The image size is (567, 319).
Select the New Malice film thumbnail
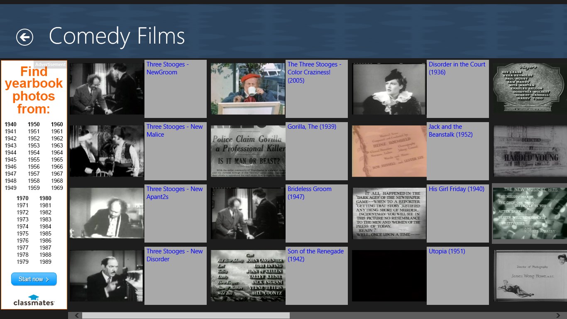[107, 151]
